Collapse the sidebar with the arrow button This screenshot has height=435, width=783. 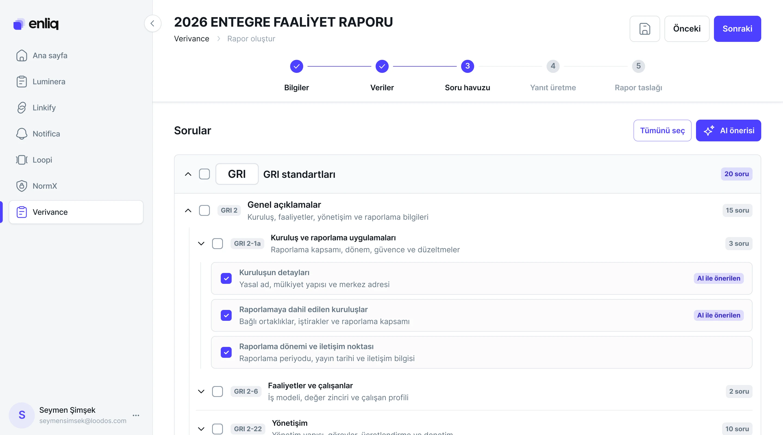tap(153, 23)
